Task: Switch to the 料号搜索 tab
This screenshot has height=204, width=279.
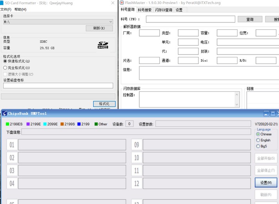Action: [145, 10]
